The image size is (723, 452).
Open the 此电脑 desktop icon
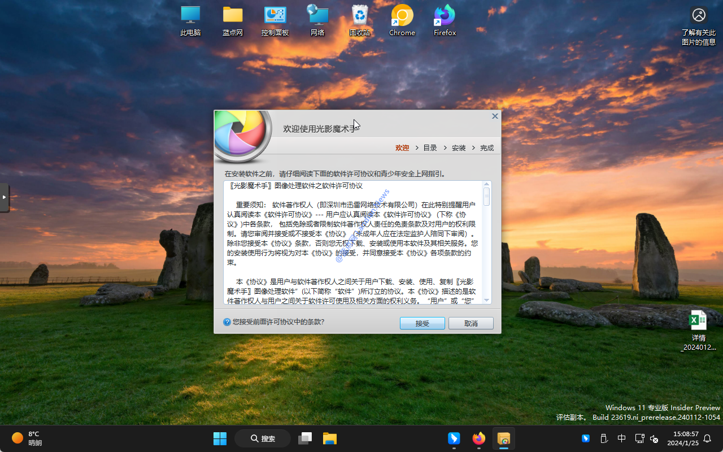click(190, 21)
